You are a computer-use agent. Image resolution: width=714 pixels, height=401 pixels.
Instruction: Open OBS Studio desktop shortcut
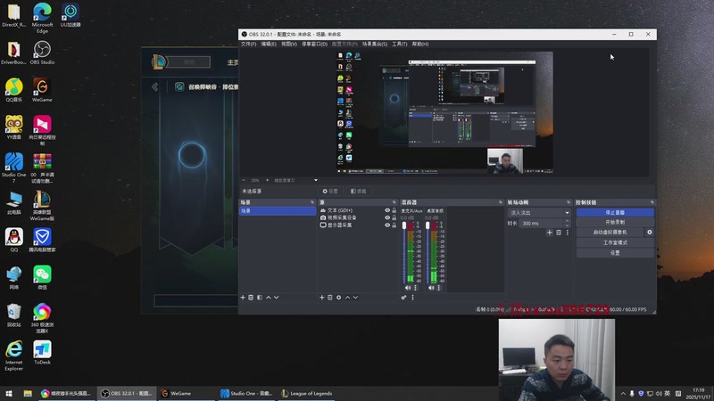pyautogui.click(x=42, y=53)
